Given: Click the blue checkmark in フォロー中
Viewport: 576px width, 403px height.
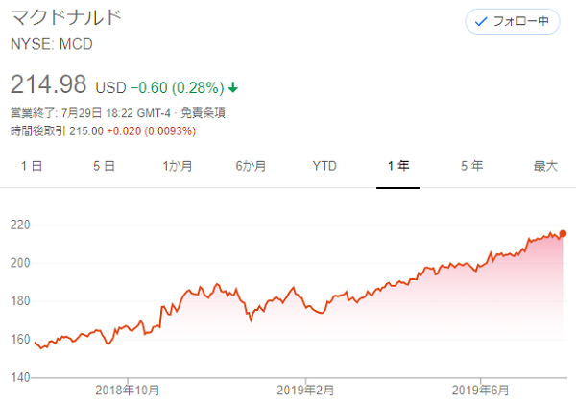Looking at the screenshot, I should (x=481, y=22).
